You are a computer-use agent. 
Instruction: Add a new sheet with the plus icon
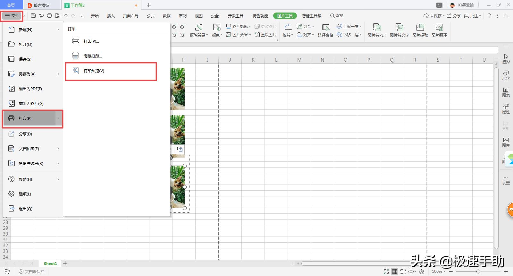(65, 263)
